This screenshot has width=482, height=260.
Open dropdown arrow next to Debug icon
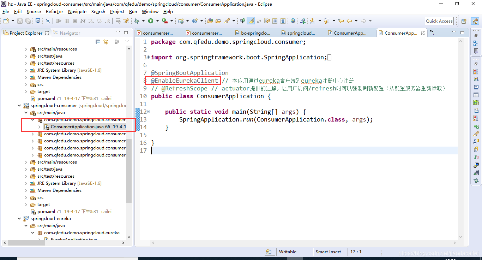click(143, 21)
